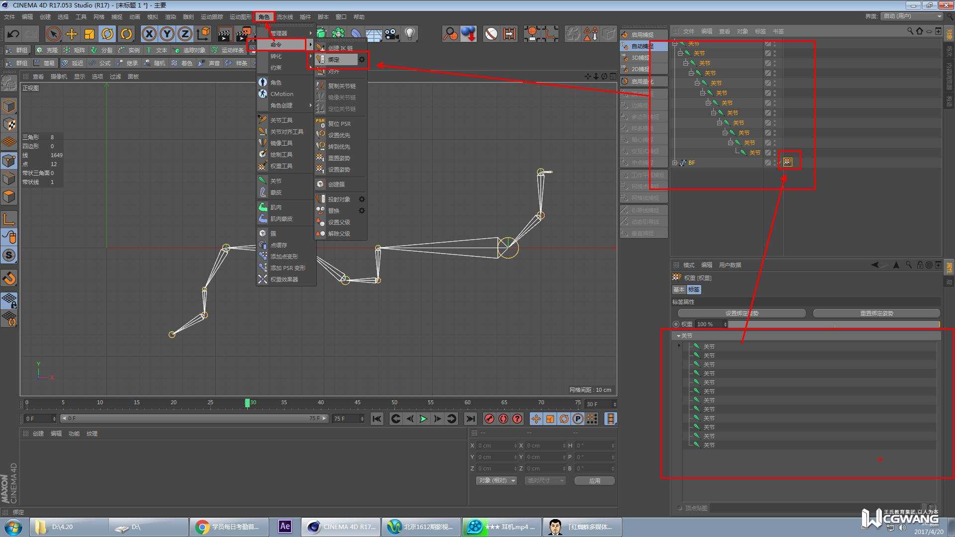Click the record keyframe icon

point(489,419)
